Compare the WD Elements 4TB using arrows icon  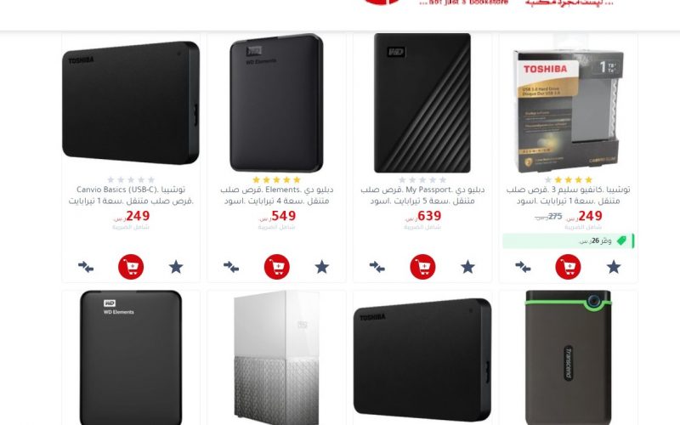tap(231, 267)
